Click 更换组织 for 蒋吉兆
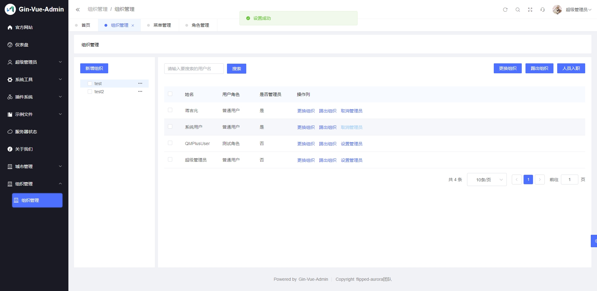The height and width of the screenshot is (291, 597). (306, 111)
